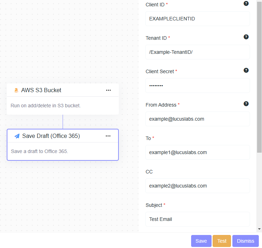Click the paper plane icon on Save Draft node
This screenshot has width=262, height=248.
17,136
